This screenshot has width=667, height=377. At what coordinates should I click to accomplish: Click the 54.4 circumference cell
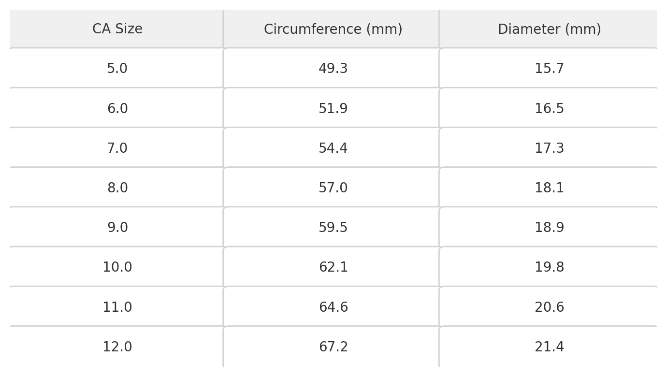333,148
